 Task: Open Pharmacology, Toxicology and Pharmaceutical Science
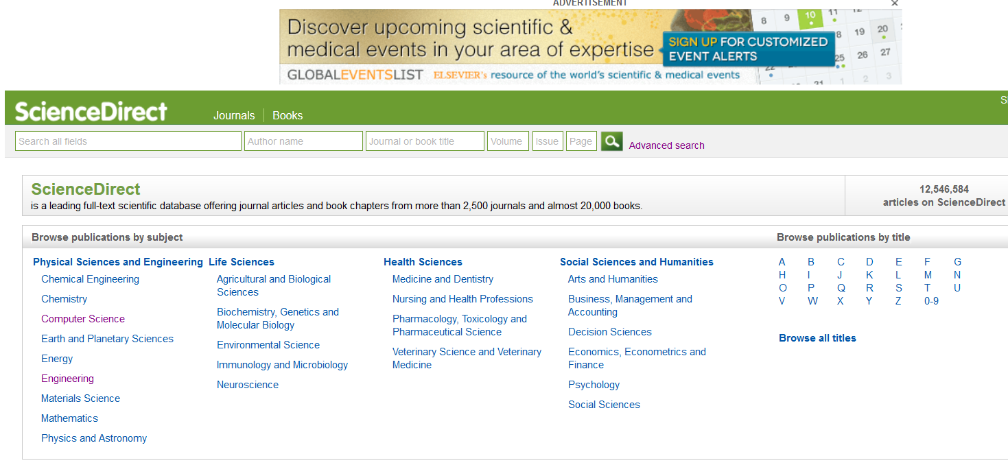point(460,325)
